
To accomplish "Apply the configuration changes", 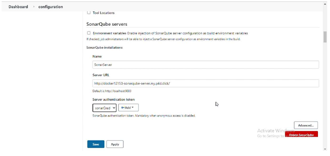I will [115, 144].
